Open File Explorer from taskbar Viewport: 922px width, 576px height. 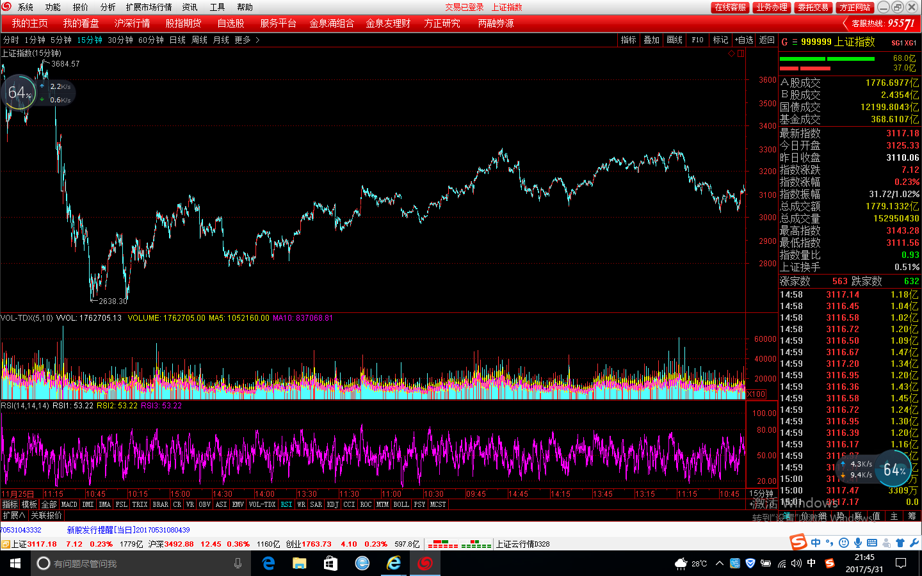(300, 563)
